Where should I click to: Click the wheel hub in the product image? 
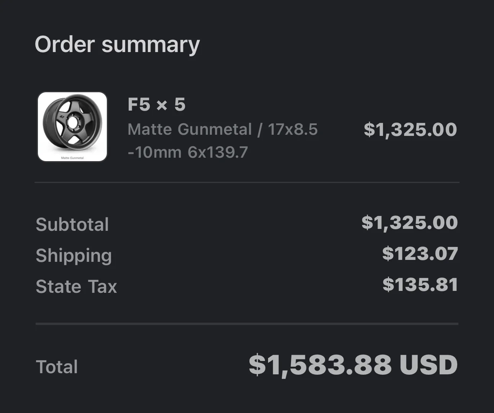coord(71,122)
